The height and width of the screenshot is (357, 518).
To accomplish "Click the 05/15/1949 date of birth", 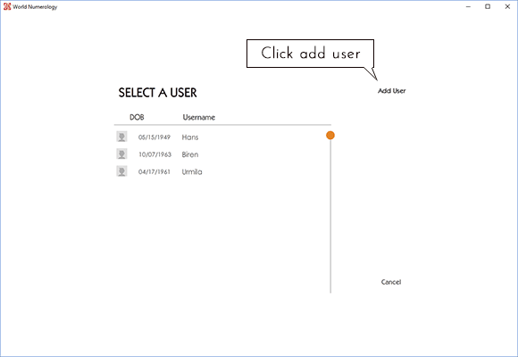I will (155, 137).
